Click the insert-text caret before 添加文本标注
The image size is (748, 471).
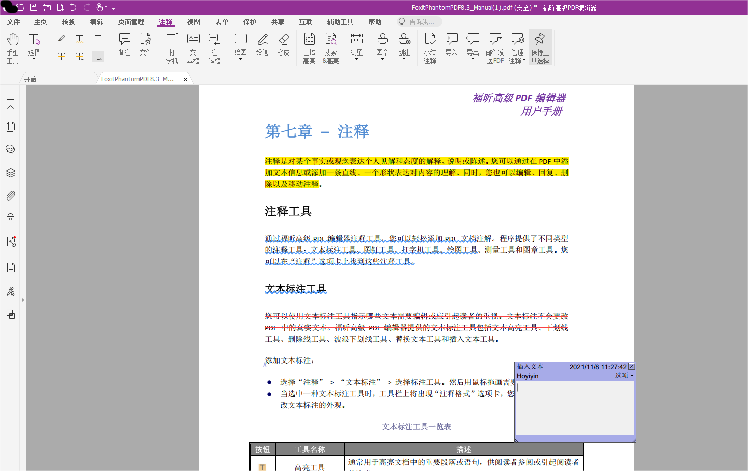(x=265, y=364)
